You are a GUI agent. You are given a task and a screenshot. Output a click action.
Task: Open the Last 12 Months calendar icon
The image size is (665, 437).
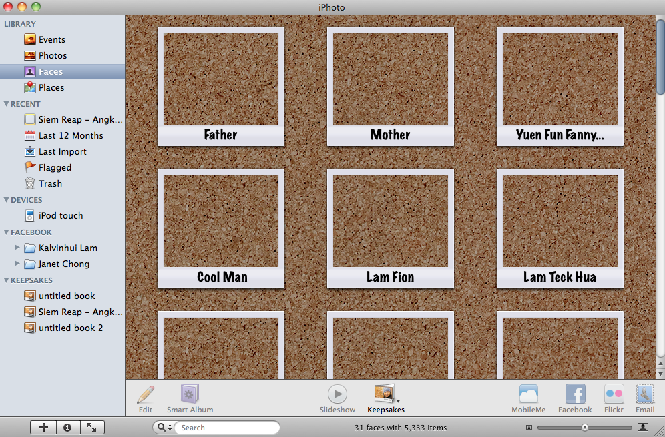[x=29, y=135]
